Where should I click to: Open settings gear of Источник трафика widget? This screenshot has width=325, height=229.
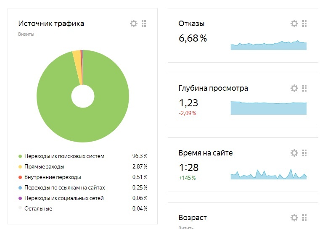134,24
